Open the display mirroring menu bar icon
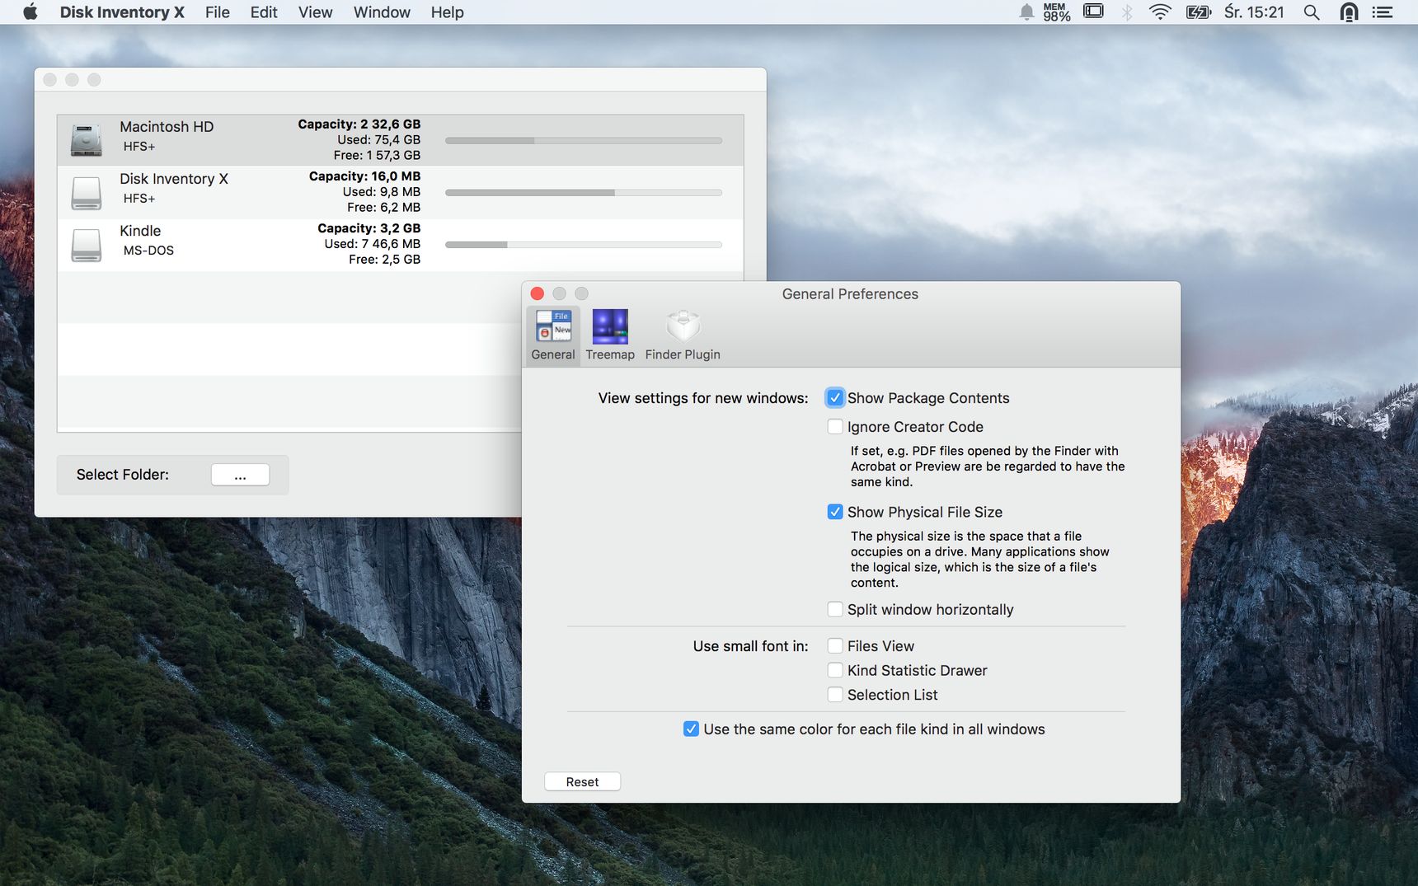Image resolution: width=1418 pixels, height=886 pixels. [1093, 12]
